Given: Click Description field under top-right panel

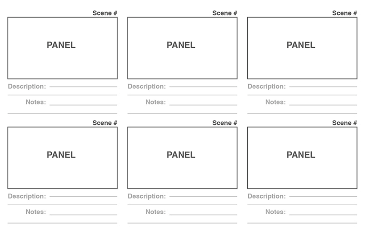Looking at the screenshot, I should pos(323,86).
